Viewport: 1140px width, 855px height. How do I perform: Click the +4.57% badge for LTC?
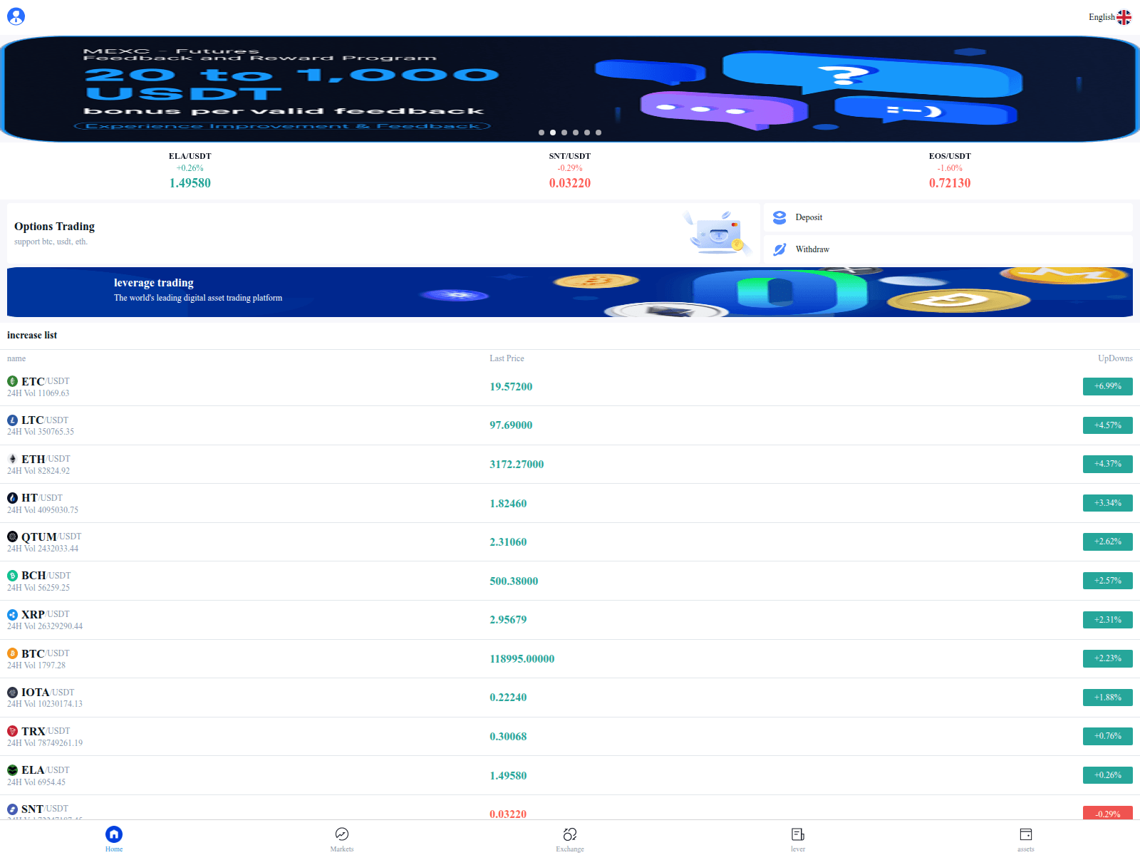1108,425
